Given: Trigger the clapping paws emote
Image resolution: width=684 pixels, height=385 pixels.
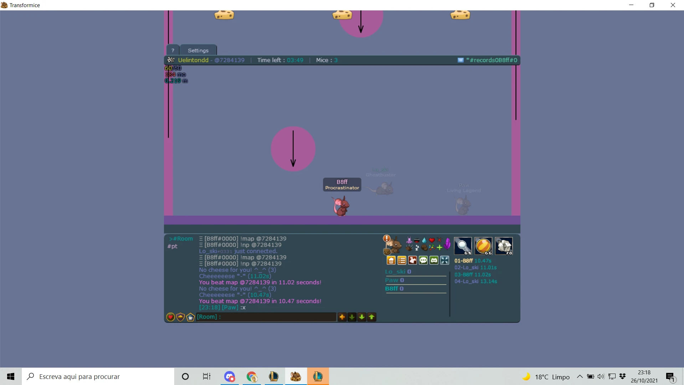Looking at the screenshot, I should pos(409,248).
